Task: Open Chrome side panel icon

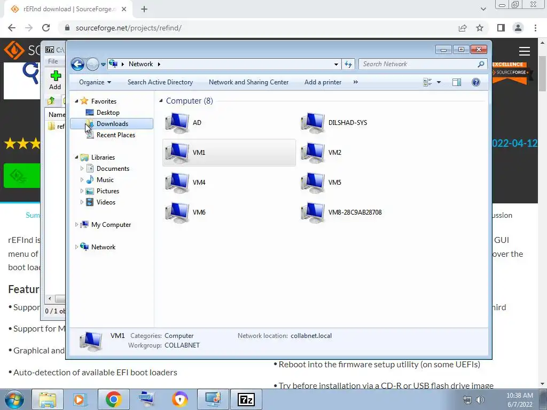Action: coord(501,28)
